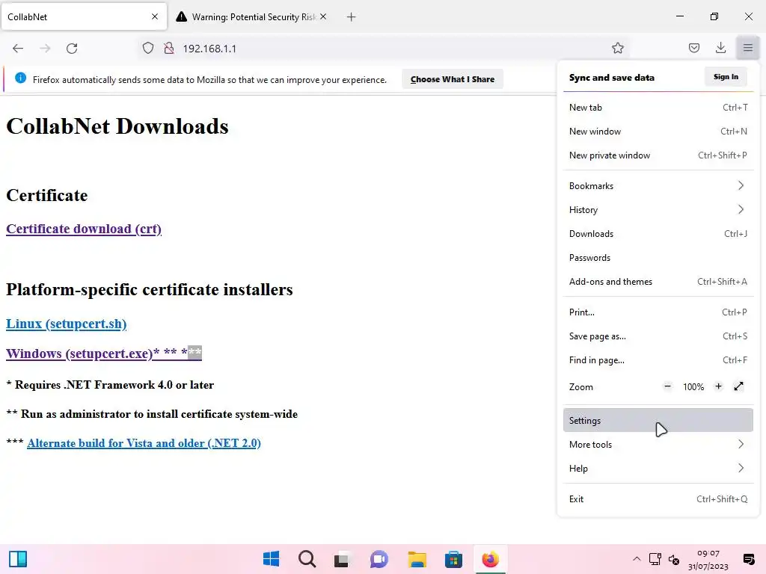
Task: Open the Windows Start button
Action: 271,559
